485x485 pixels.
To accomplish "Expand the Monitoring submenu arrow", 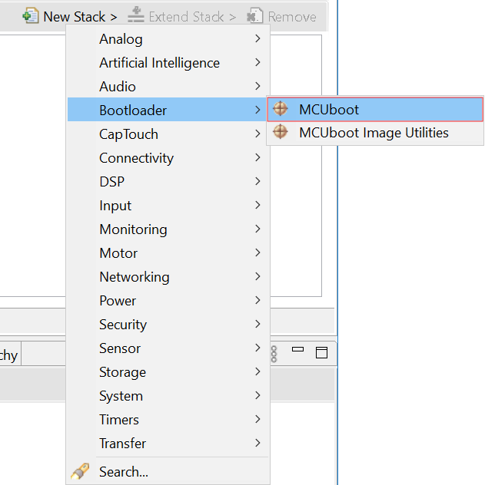I will click(x=257, y=229).
